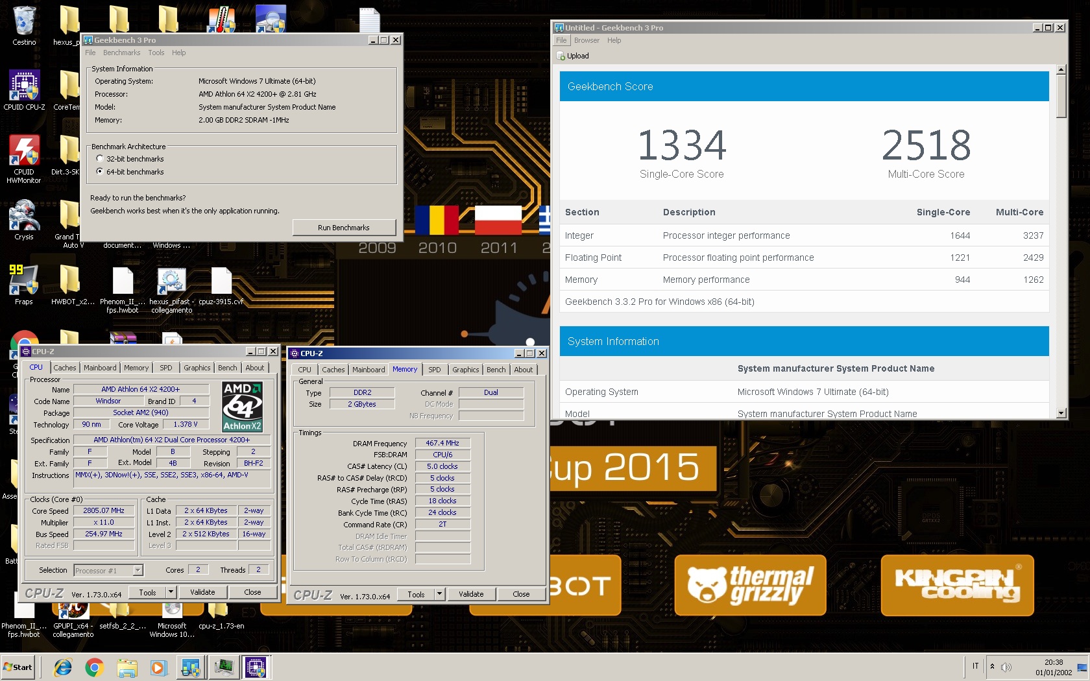Open cpu-z_1.73-en folder icon
Image resolution: width=1090 pixels, height=681 pixels.
click(x=221, y=617)
